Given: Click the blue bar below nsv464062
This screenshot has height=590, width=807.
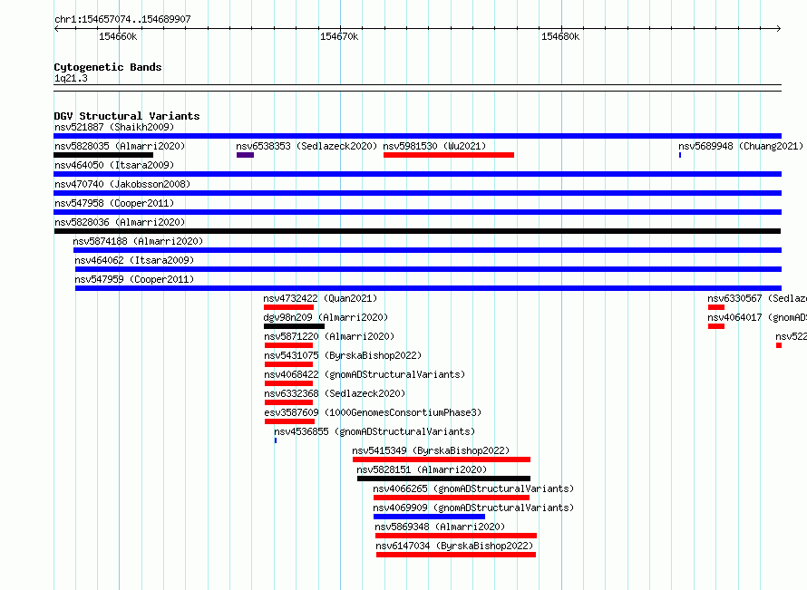Looking at the screenshot, I should click(428, 269).
